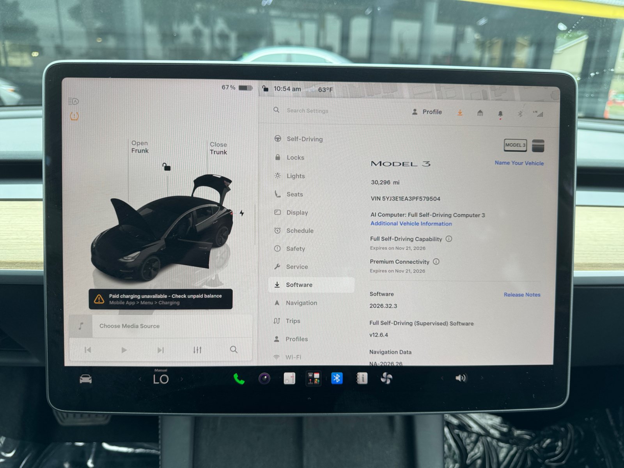
Task: Tap the car controls icon
Action: tap(86, 379)
